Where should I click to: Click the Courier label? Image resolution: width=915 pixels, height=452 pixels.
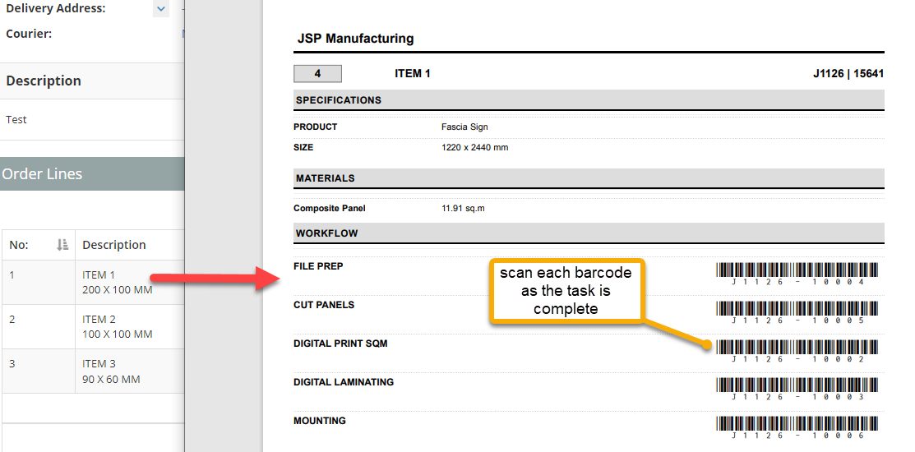[29, 34]
